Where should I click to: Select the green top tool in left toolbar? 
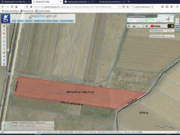pos(4,26)
